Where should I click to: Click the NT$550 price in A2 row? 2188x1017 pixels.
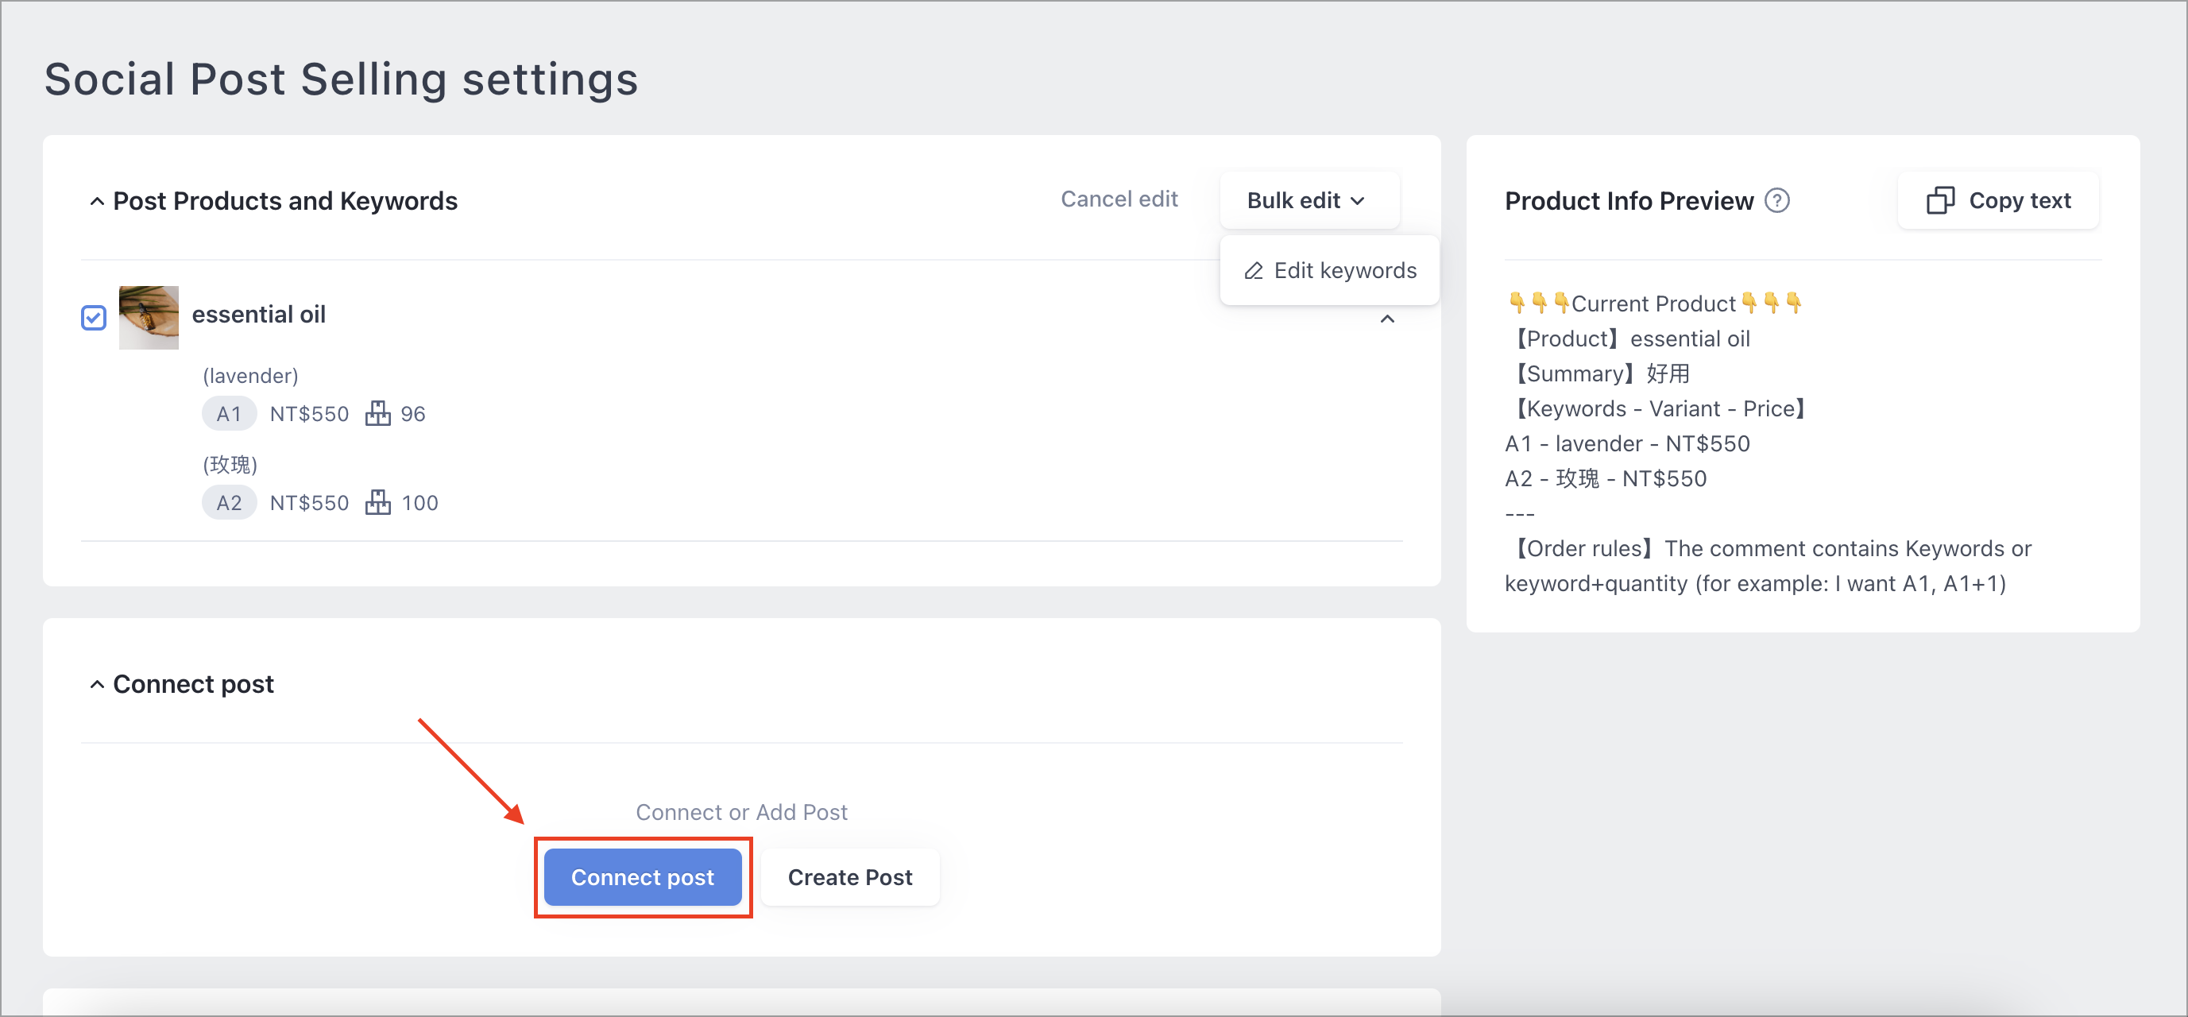pyautogui.click(x=309, y=503)
